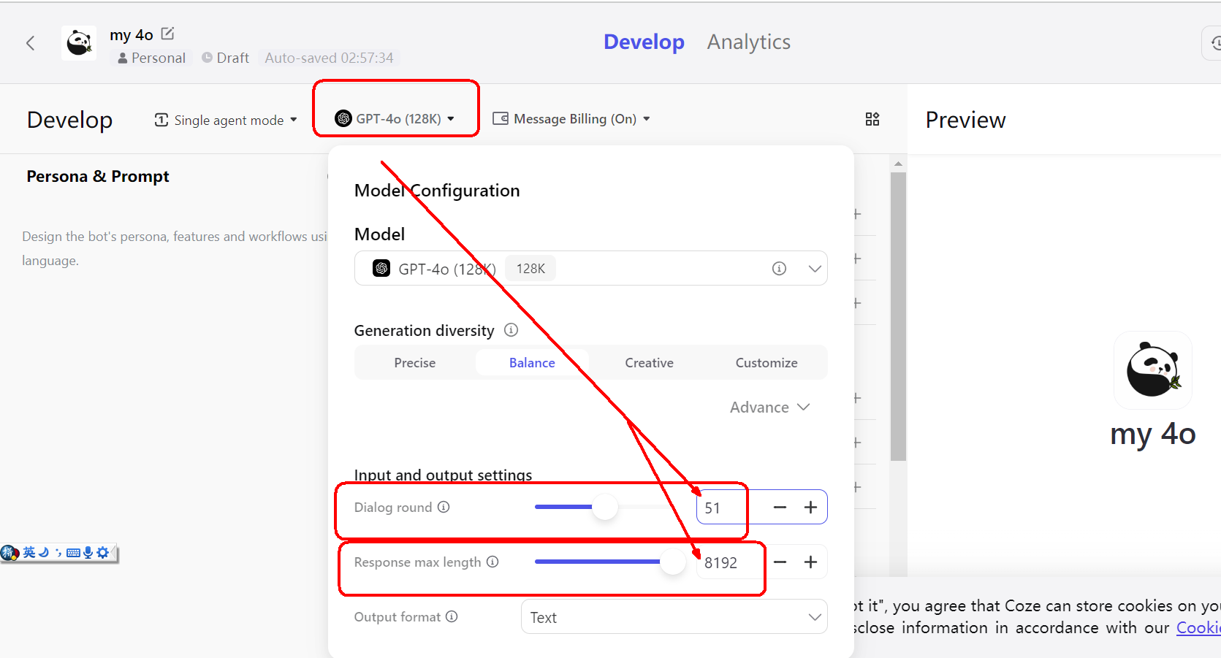Click info icon beside Generation diversity

[511, 330]
